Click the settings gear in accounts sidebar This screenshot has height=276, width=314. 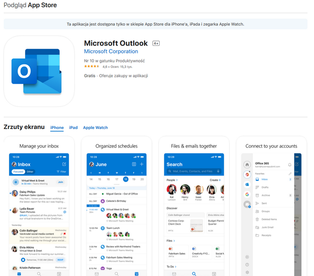click(247, 272)
